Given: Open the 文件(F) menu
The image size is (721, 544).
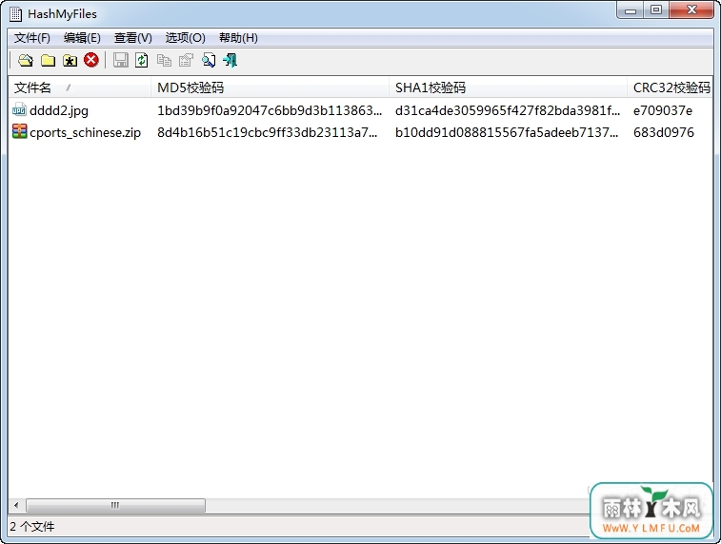Looking at the screenshot, I should click(31, 38).
